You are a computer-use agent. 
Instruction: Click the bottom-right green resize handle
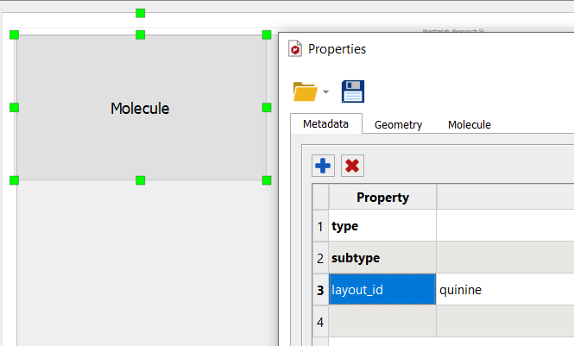[x=267, y=180]
